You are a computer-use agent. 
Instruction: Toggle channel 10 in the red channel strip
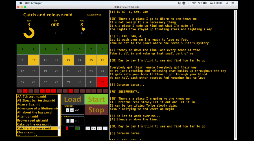coord(71,91)
